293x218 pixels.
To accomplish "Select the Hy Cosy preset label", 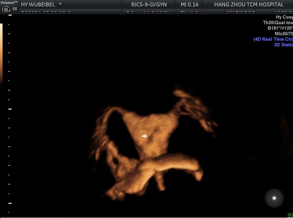I will pyautogui.click(x=284, y=17).
